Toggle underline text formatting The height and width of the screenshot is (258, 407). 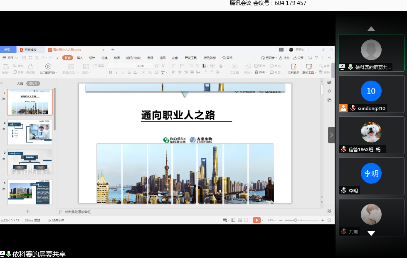click(x=123, y=72)
